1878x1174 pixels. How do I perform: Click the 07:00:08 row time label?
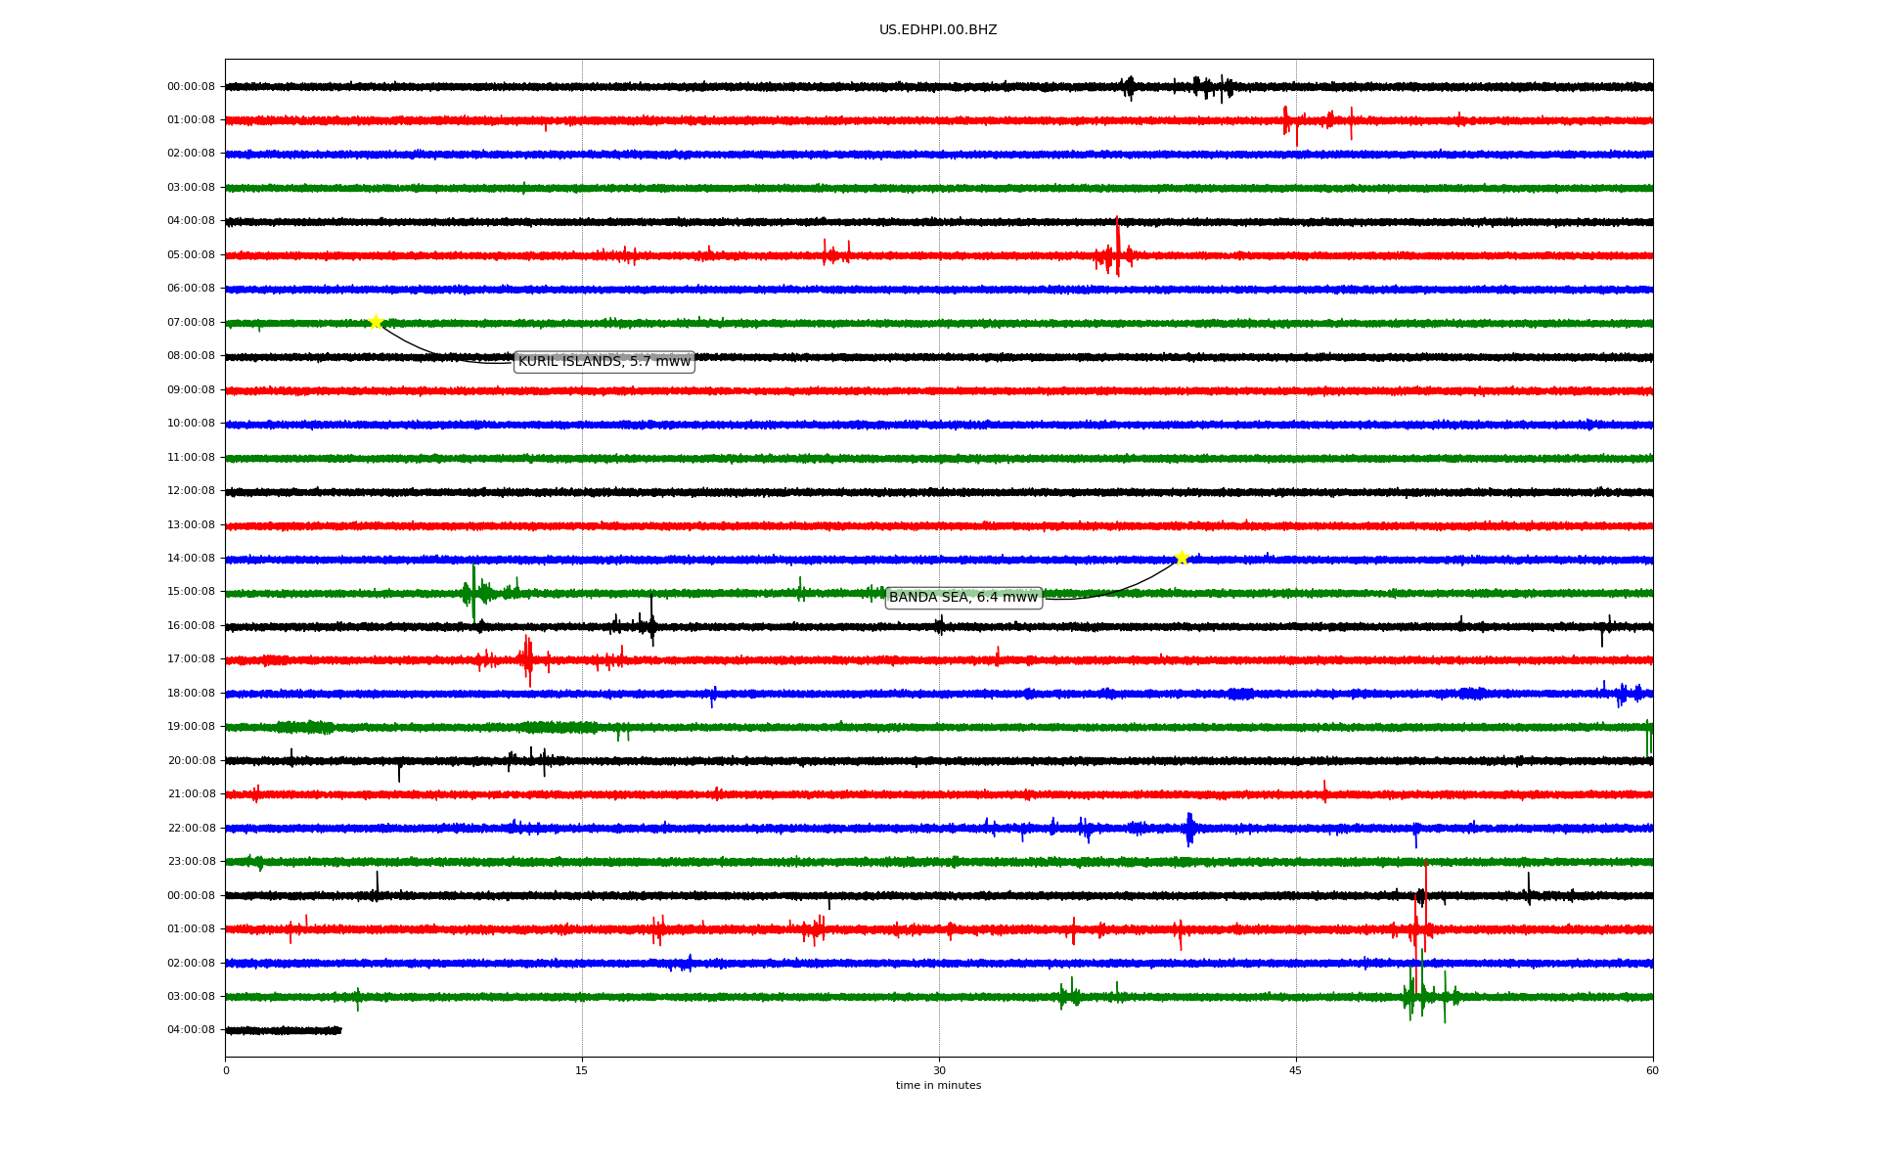point(191,323)
